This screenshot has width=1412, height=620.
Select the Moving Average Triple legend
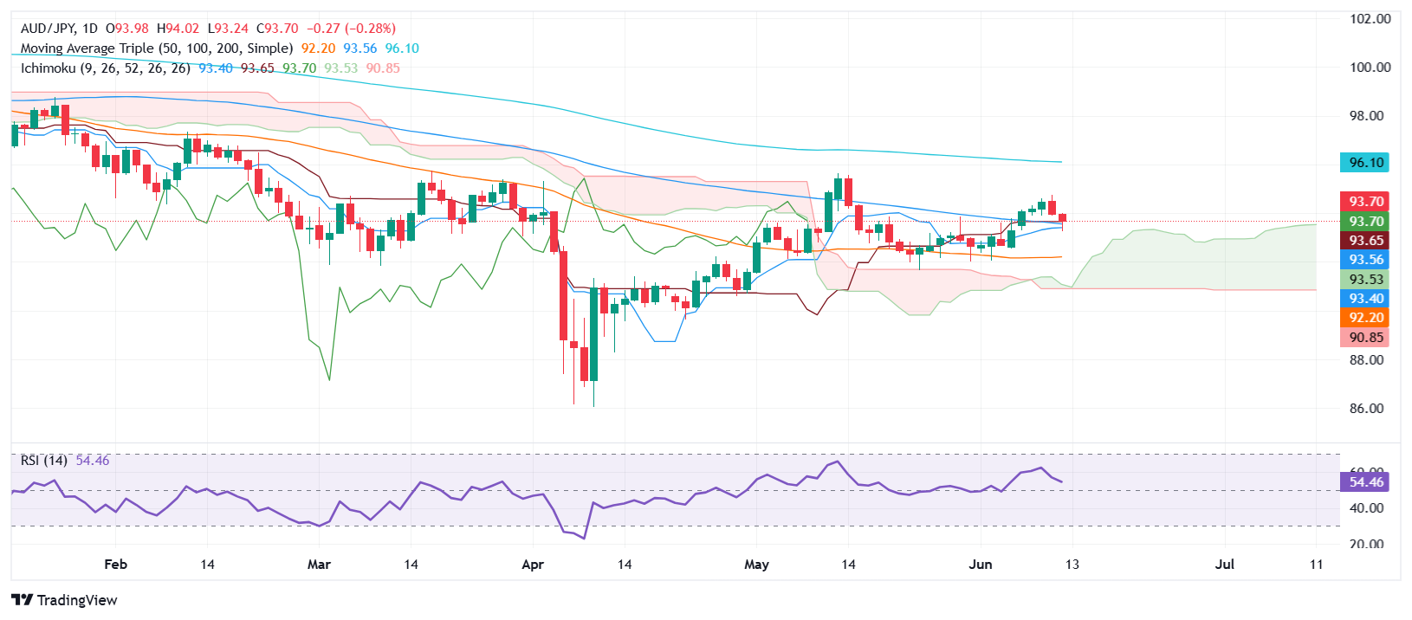point(156,48)
